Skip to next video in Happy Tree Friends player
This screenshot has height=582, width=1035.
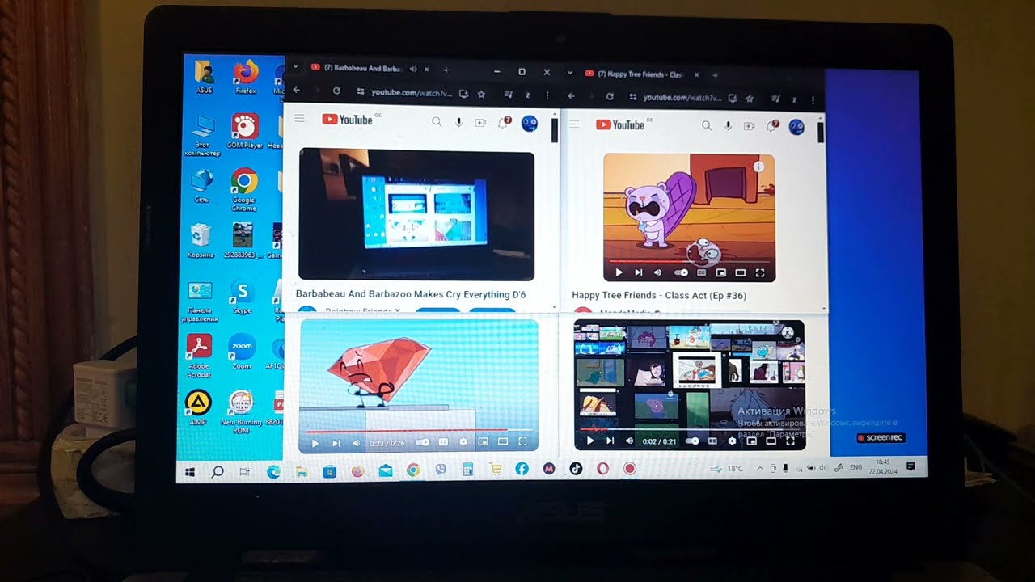pyautogui.click(x=638, y=273)
